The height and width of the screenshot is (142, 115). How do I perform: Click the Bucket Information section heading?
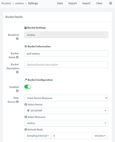click(39, 46)
